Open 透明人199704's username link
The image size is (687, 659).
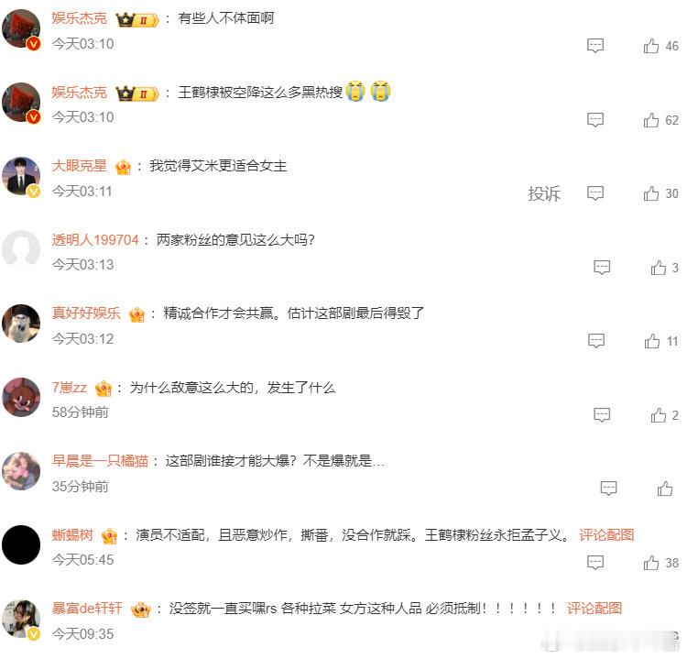95,240
